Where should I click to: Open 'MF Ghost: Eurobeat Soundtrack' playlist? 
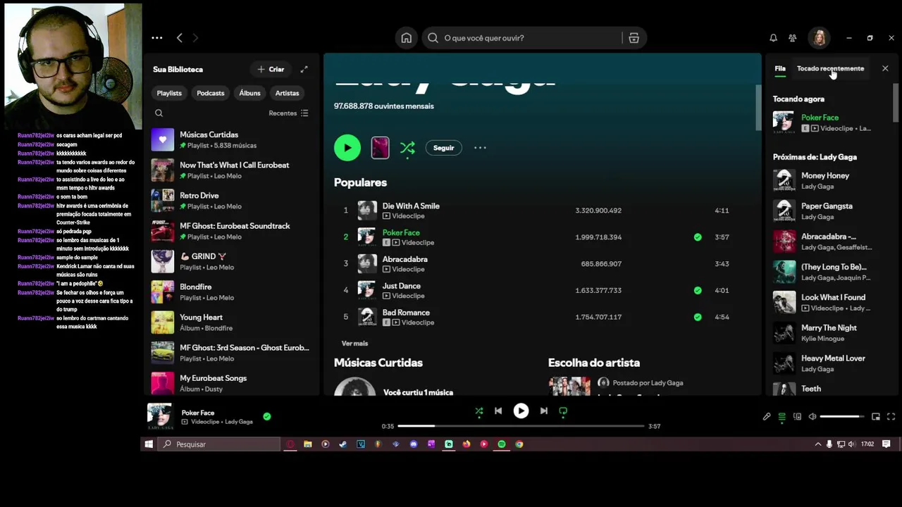(231, 231)
